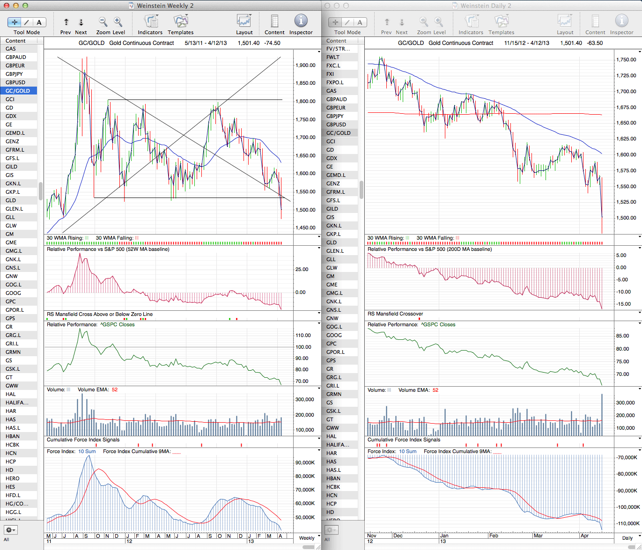This screenshot has height=550, width=642.
Task: Open Templates in the Weekly window toolbar
Action: 180,22
